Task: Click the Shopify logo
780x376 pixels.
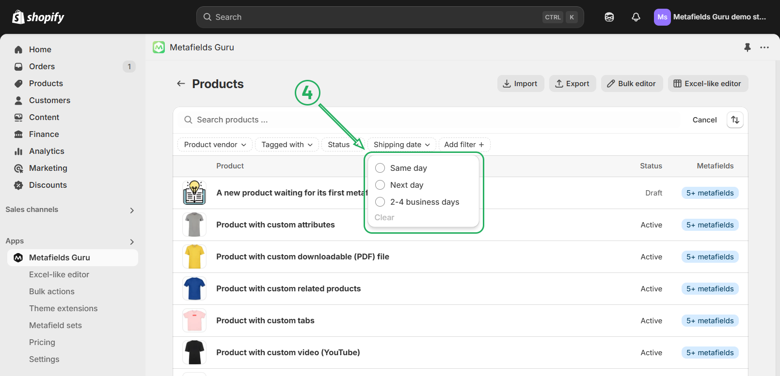Action: coord(38,17)
